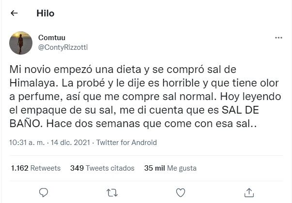Image resolution: width=292 pixels, height=203 pixels.
Task: Go back using the left arrow
Action: (x=14, y=14)
